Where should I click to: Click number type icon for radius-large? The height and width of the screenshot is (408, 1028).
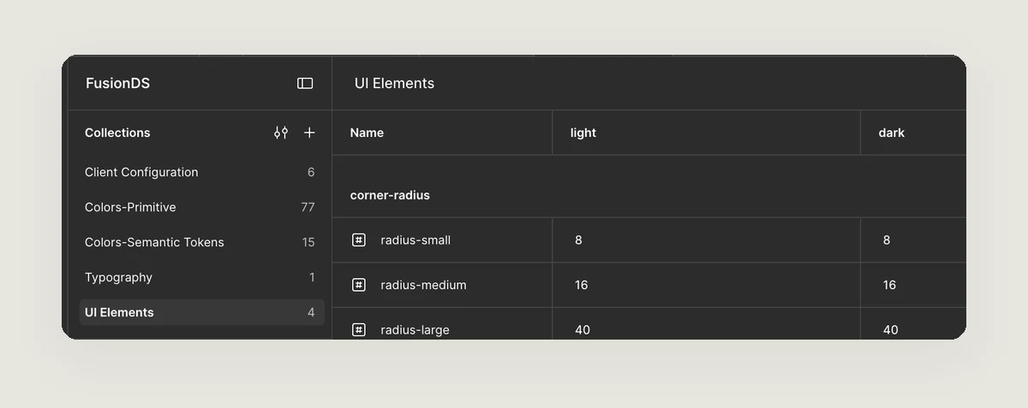[359, 329]
